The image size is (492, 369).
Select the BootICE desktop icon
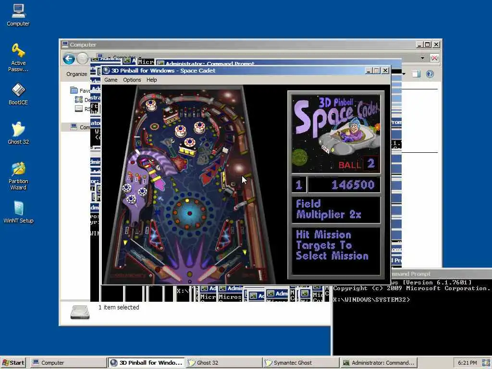point(18,94)
